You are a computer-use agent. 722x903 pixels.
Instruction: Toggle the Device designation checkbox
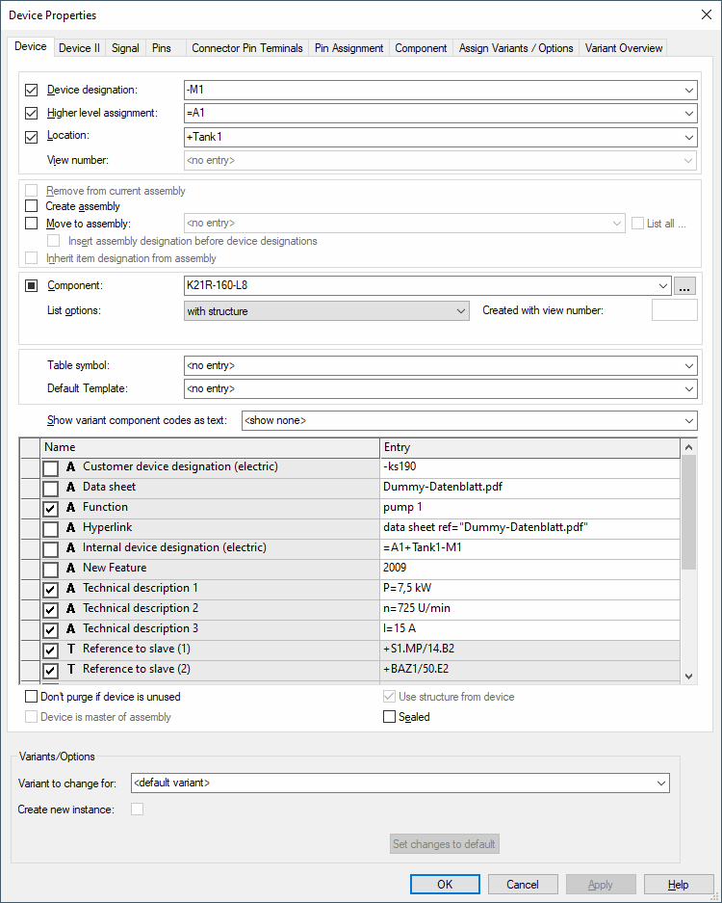point(32,90)
